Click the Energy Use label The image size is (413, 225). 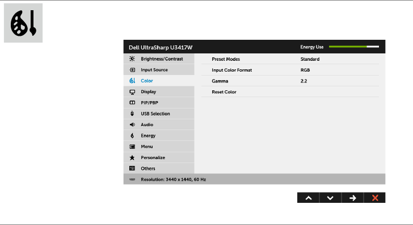(312, 47)
